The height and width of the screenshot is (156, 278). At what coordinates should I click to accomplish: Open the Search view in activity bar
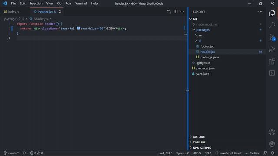[272, 25]
